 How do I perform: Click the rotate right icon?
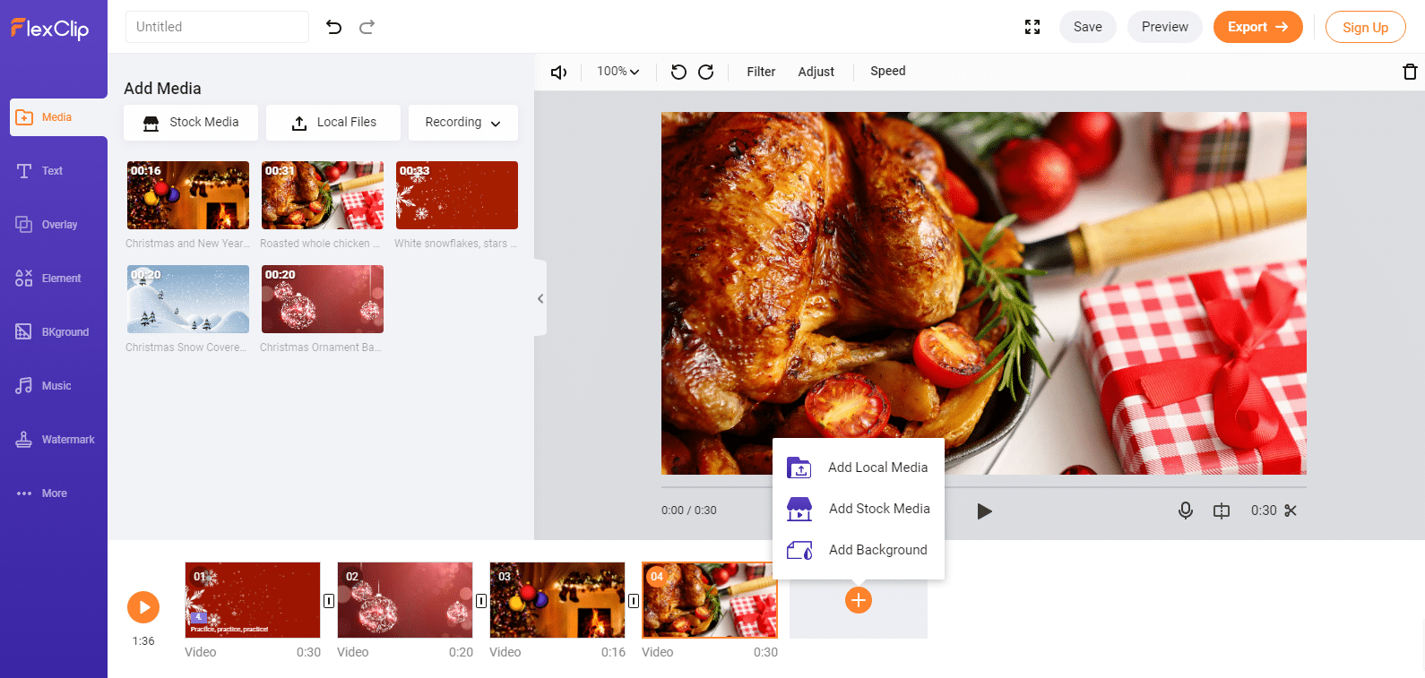[x=706, y=72]
